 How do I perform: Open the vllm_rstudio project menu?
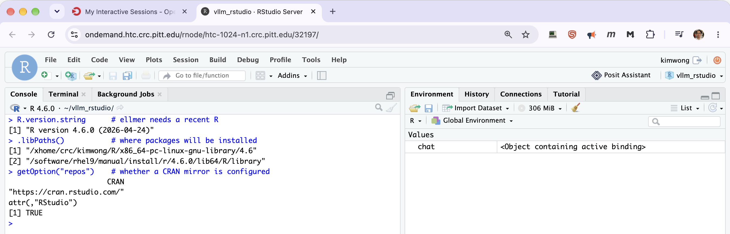[x=694, y=76]
